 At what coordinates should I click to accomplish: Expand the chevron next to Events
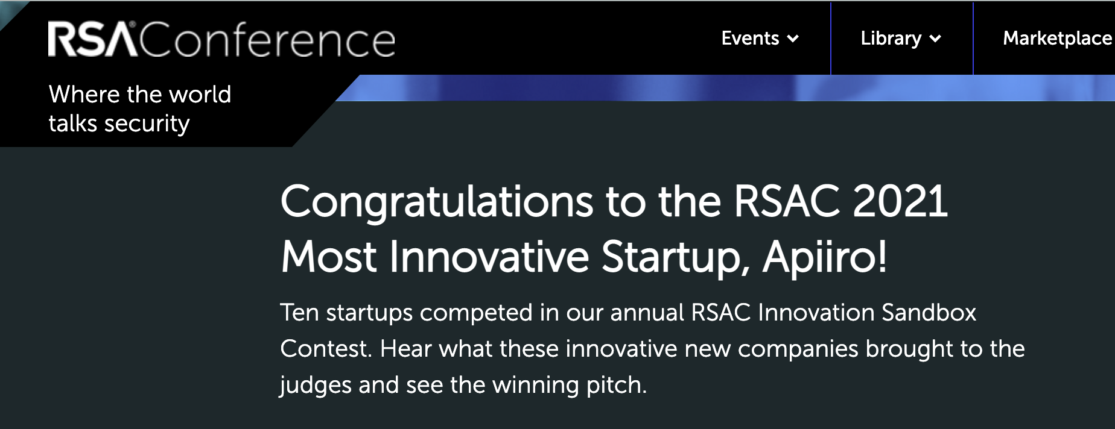point(793,39)
